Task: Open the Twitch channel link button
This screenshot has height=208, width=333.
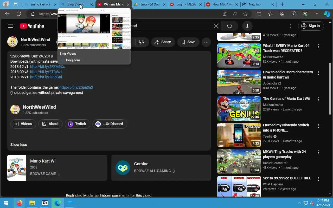Action: (x=77, y=124)
